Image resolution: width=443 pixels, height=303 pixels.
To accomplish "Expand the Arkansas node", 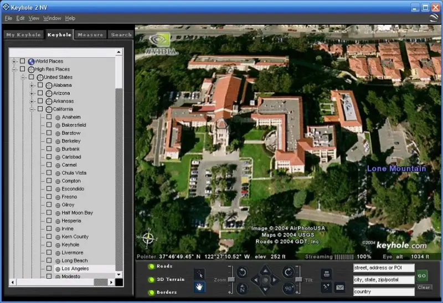I will (32, 101).
